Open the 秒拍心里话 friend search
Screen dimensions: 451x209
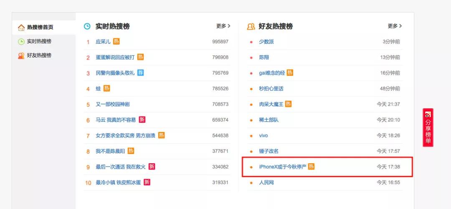271,89
